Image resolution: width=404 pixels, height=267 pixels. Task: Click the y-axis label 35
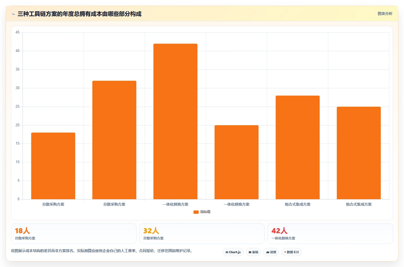[17, 69]
